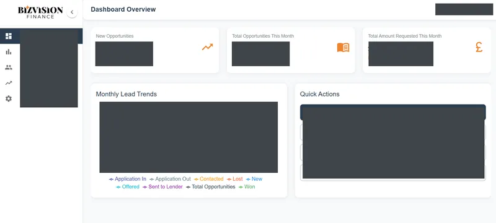The height and width of the screenshot is (223, 496).
Task: Click the Monthly Lead Trends title
Action: (126, 94)
